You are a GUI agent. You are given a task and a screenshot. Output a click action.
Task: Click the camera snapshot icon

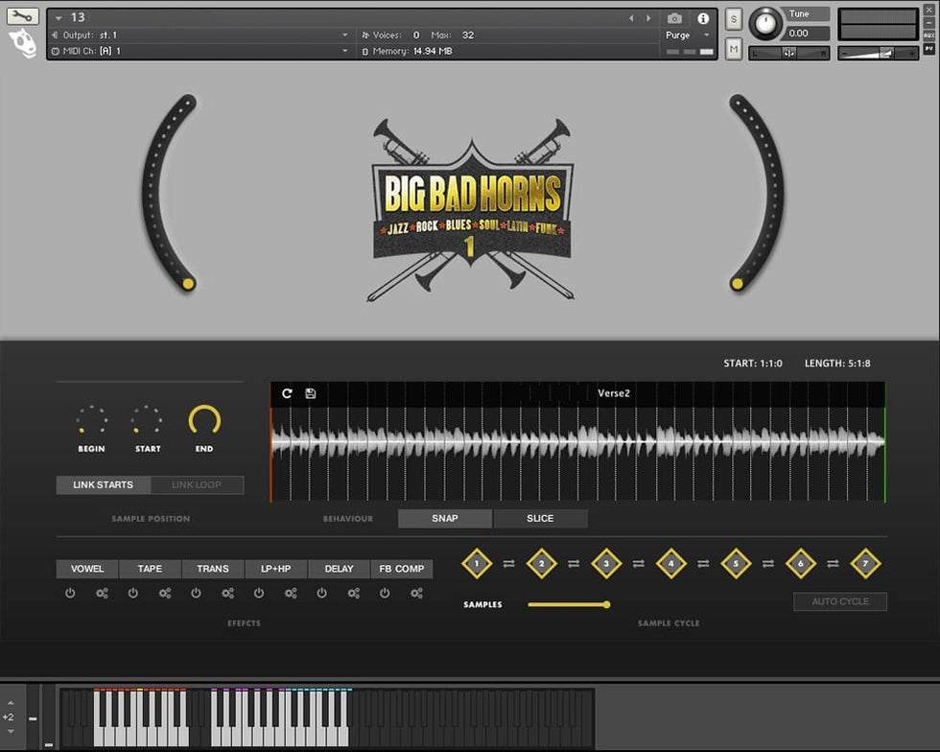[x=675, y=18]
